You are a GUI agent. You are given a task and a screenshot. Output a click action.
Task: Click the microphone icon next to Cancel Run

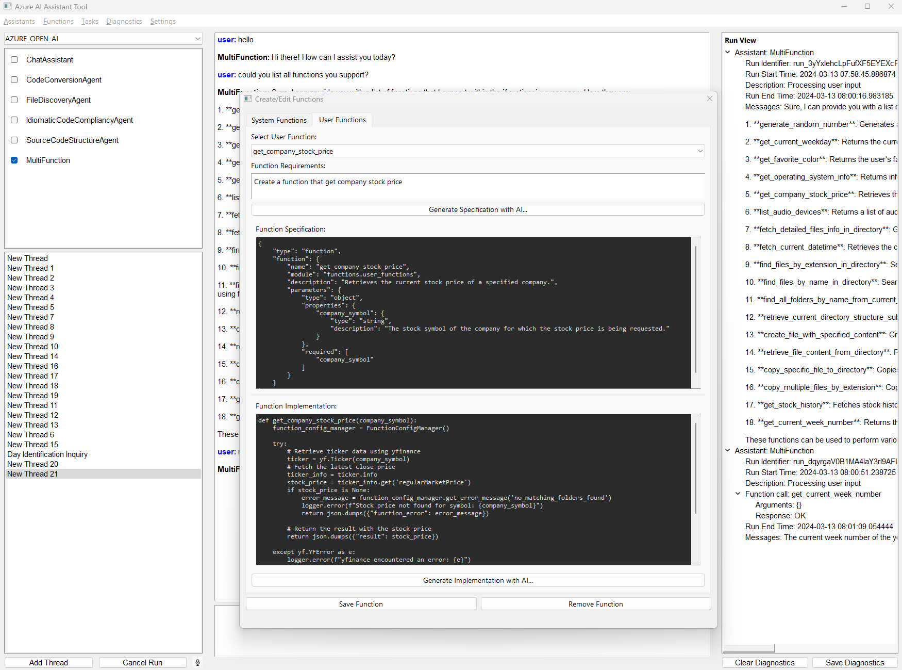[197, 662]
